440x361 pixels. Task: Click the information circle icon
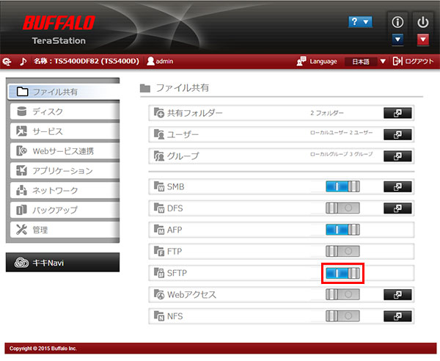[397, 22]
